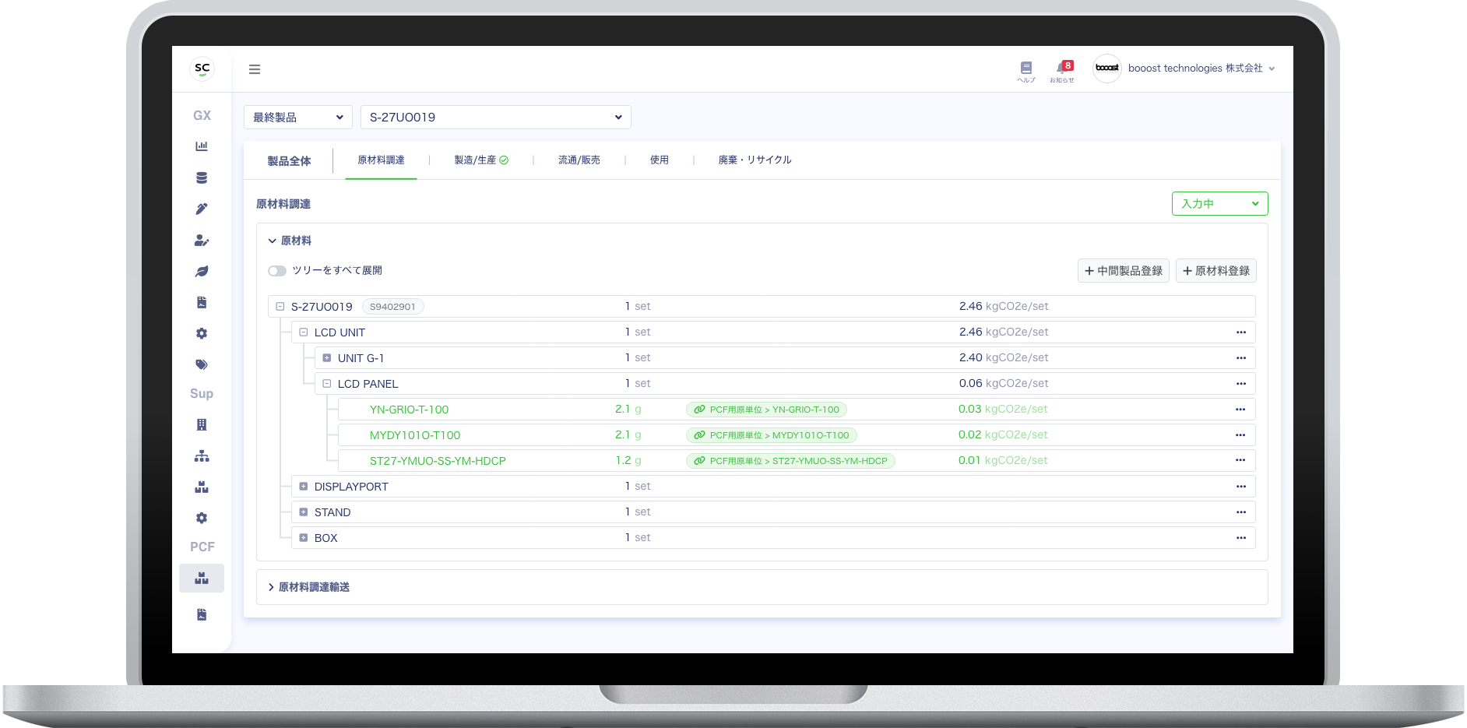The image size is (1467, 728).
Task: Open more options for LCD PANEL row
Action: 1240,384
